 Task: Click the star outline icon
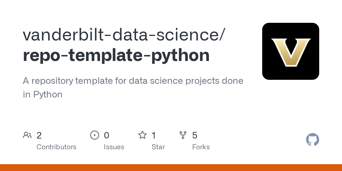point(142,135)
